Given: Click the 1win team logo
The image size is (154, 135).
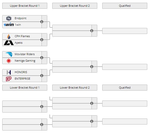Looking at the screenshot, I should click(9, 25).
